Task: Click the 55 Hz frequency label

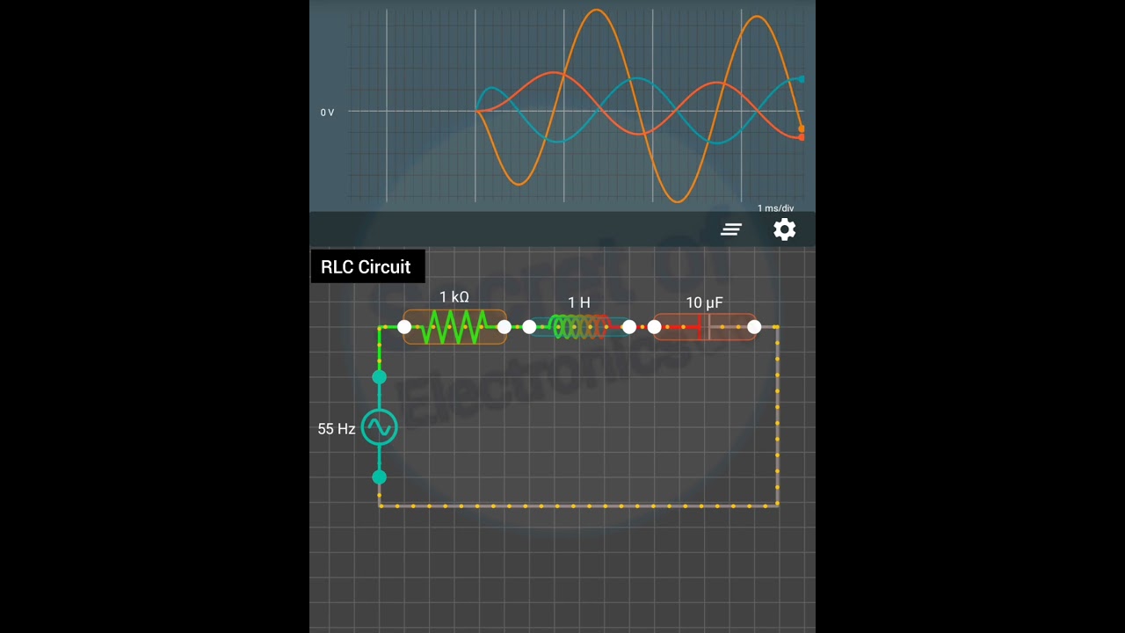Action: click(x=337, y=429)
